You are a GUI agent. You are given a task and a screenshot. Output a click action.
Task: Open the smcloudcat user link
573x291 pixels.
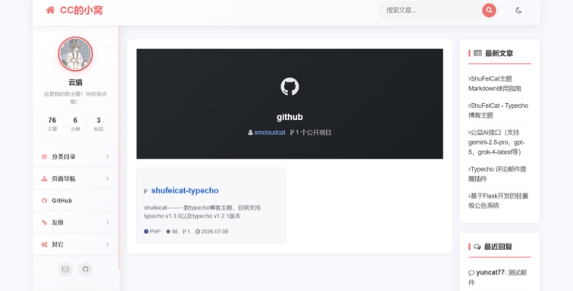(270, 133)
